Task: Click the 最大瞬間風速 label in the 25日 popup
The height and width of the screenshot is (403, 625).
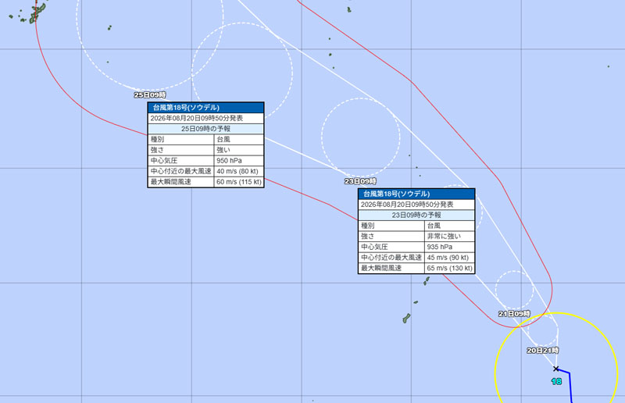Action: tap(170, 182)
